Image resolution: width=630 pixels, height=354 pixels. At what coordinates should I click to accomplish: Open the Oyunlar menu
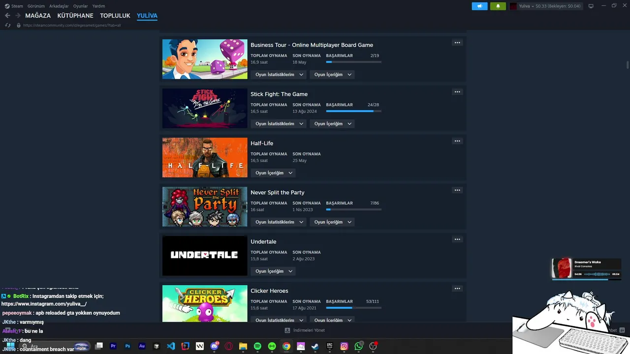tap(81, 6)
